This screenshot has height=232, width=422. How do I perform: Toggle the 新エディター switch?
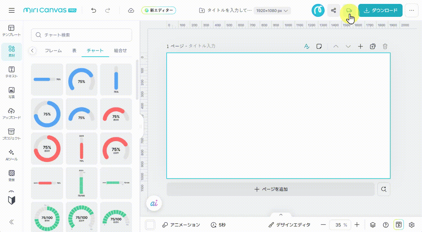pyautogui.click(x=159, y=10)
